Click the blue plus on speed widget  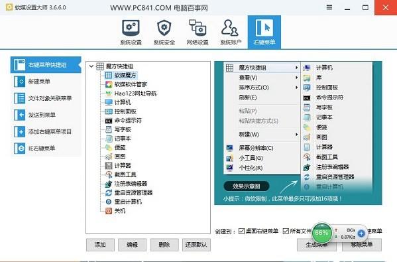coord(361,233)
